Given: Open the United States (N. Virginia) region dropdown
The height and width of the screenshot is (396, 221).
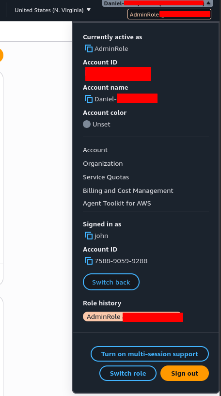Looking at the screenshot, I should (52, 10).
